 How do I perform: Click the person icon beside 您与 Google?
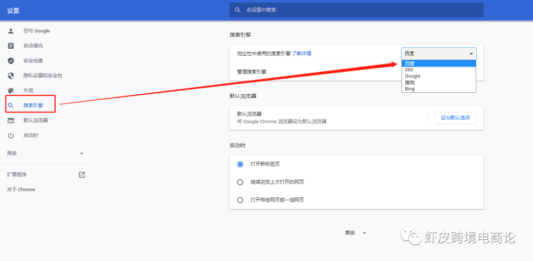click(x=11, y=31)
